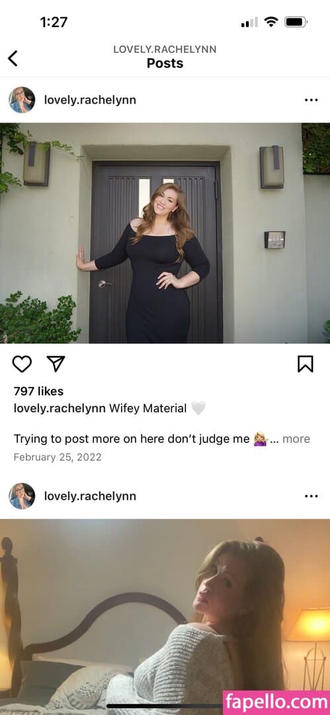The height and width of the screenshot is (715, 330).
Task: Open the second post's three-dot options menu
Action: click(x=311, y=496)
